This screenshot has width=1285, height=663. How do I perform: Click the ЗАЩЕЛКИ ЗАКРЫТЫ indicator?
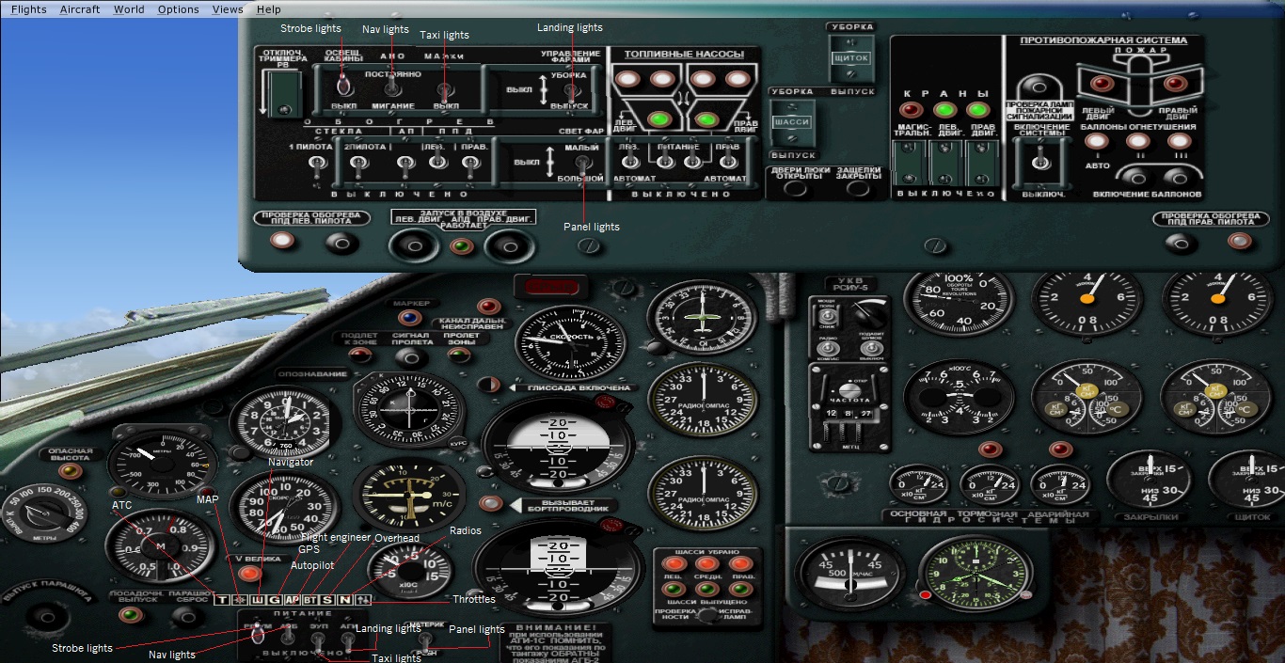coord(858,188)
